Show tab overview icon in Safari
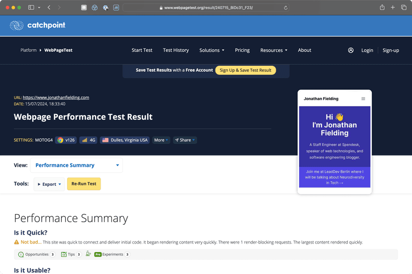This screenshot has height=274, width=412. [x=404, y=7]
